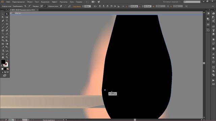Apply solid Color mode button

pos(2,69)
